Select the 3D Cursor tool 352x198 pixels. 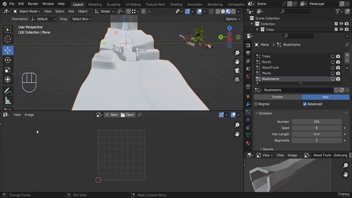pos(8,39)
